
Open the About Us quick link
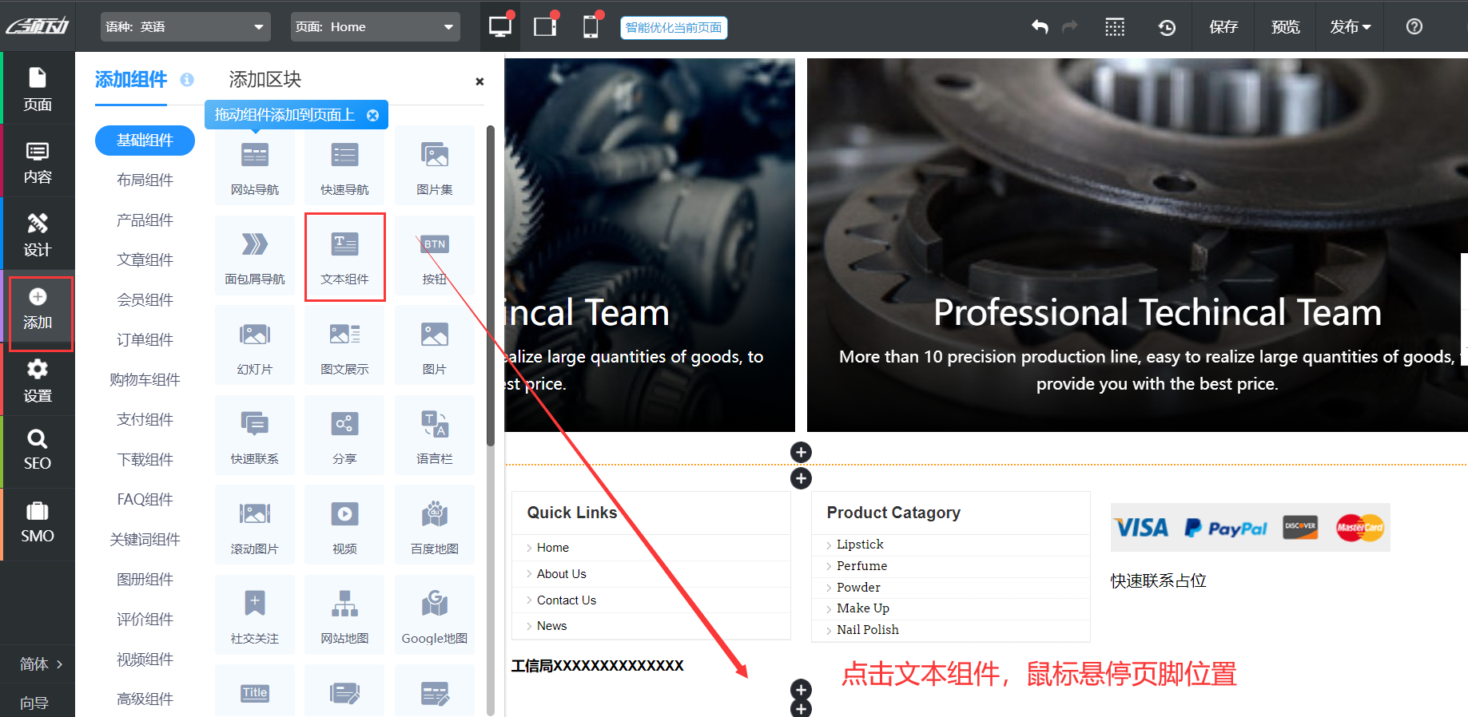[x=561, y=574]
